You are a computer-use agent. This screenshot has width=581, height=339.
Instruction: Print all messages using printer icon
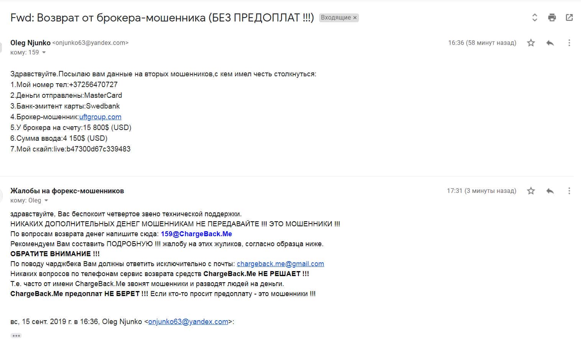[552, 17]
